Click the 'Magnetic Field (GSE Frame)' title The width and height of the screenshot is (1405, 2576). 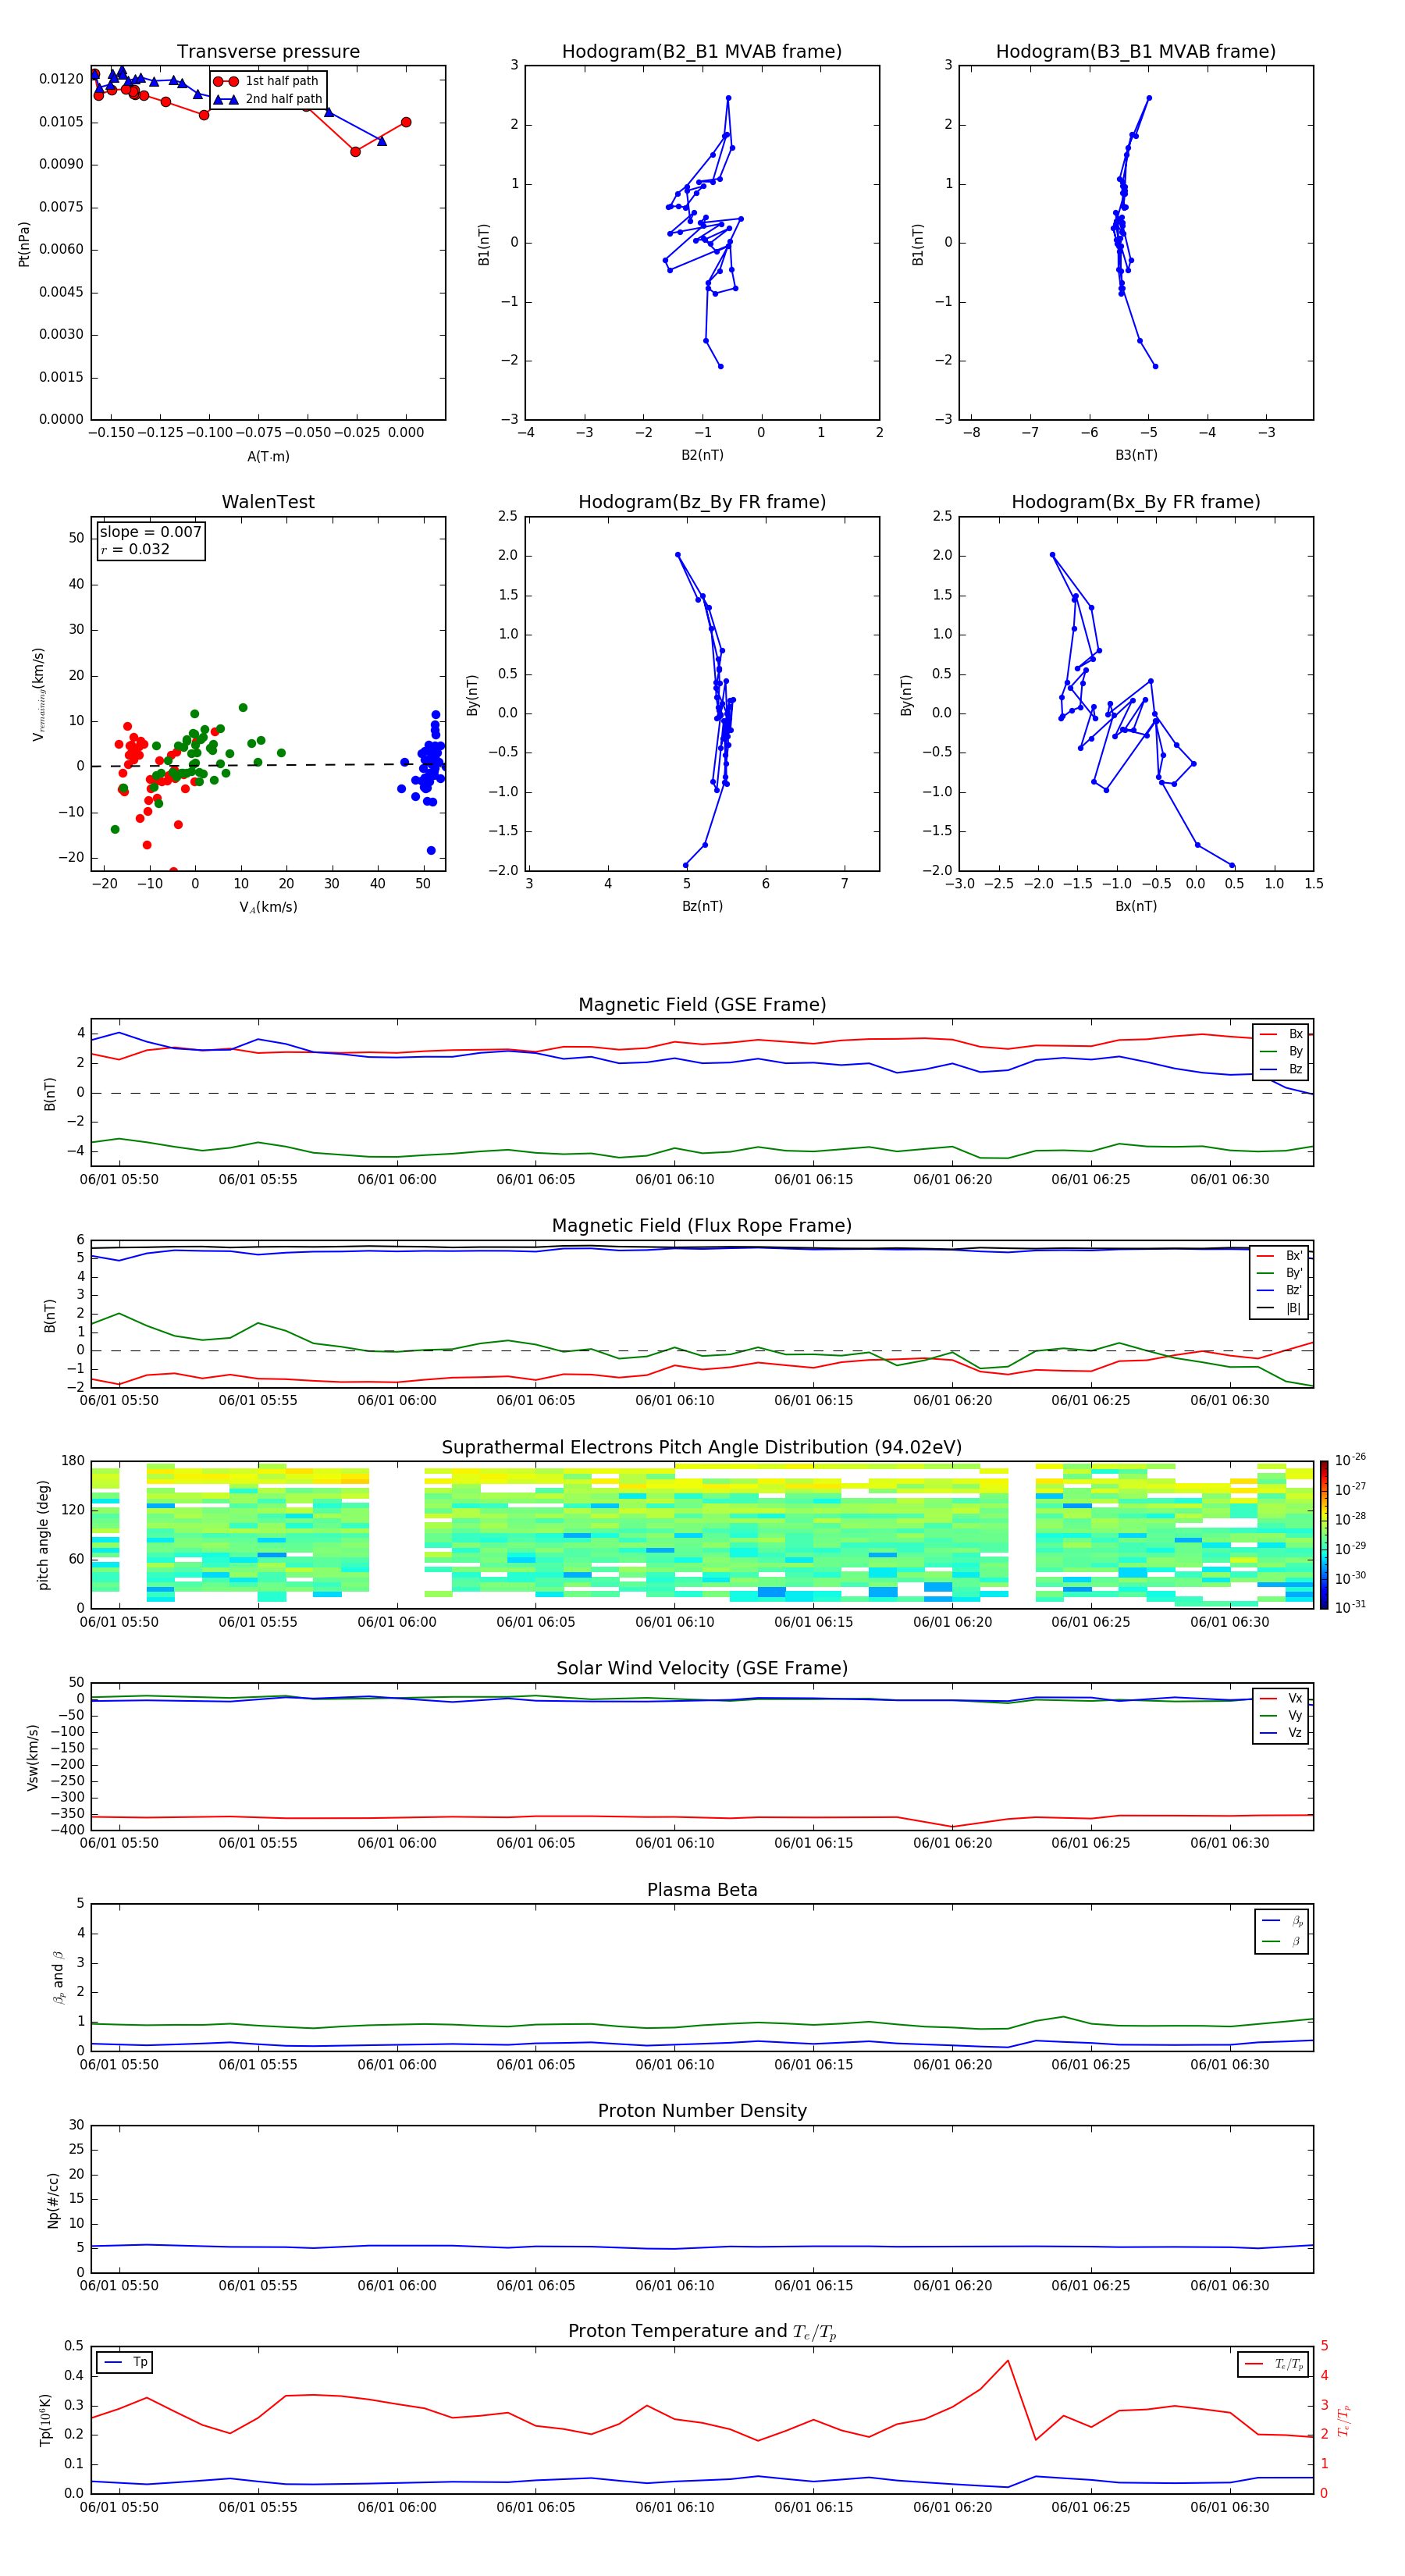702,1005
